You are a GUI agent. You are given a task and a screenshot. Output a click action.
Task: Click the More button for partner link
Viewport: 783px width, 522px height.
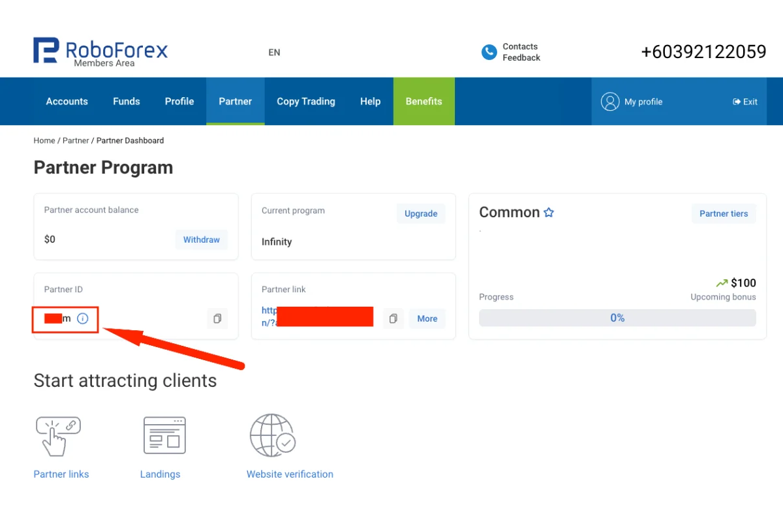click(x=427, y=318)
